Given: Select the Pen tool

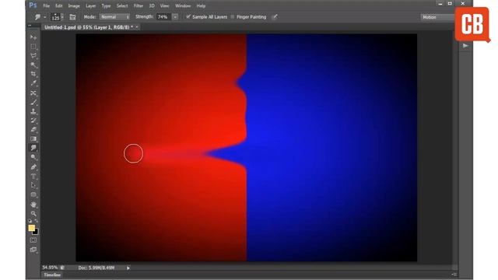Looking at the screenshot, I should (x=33, y=167).
